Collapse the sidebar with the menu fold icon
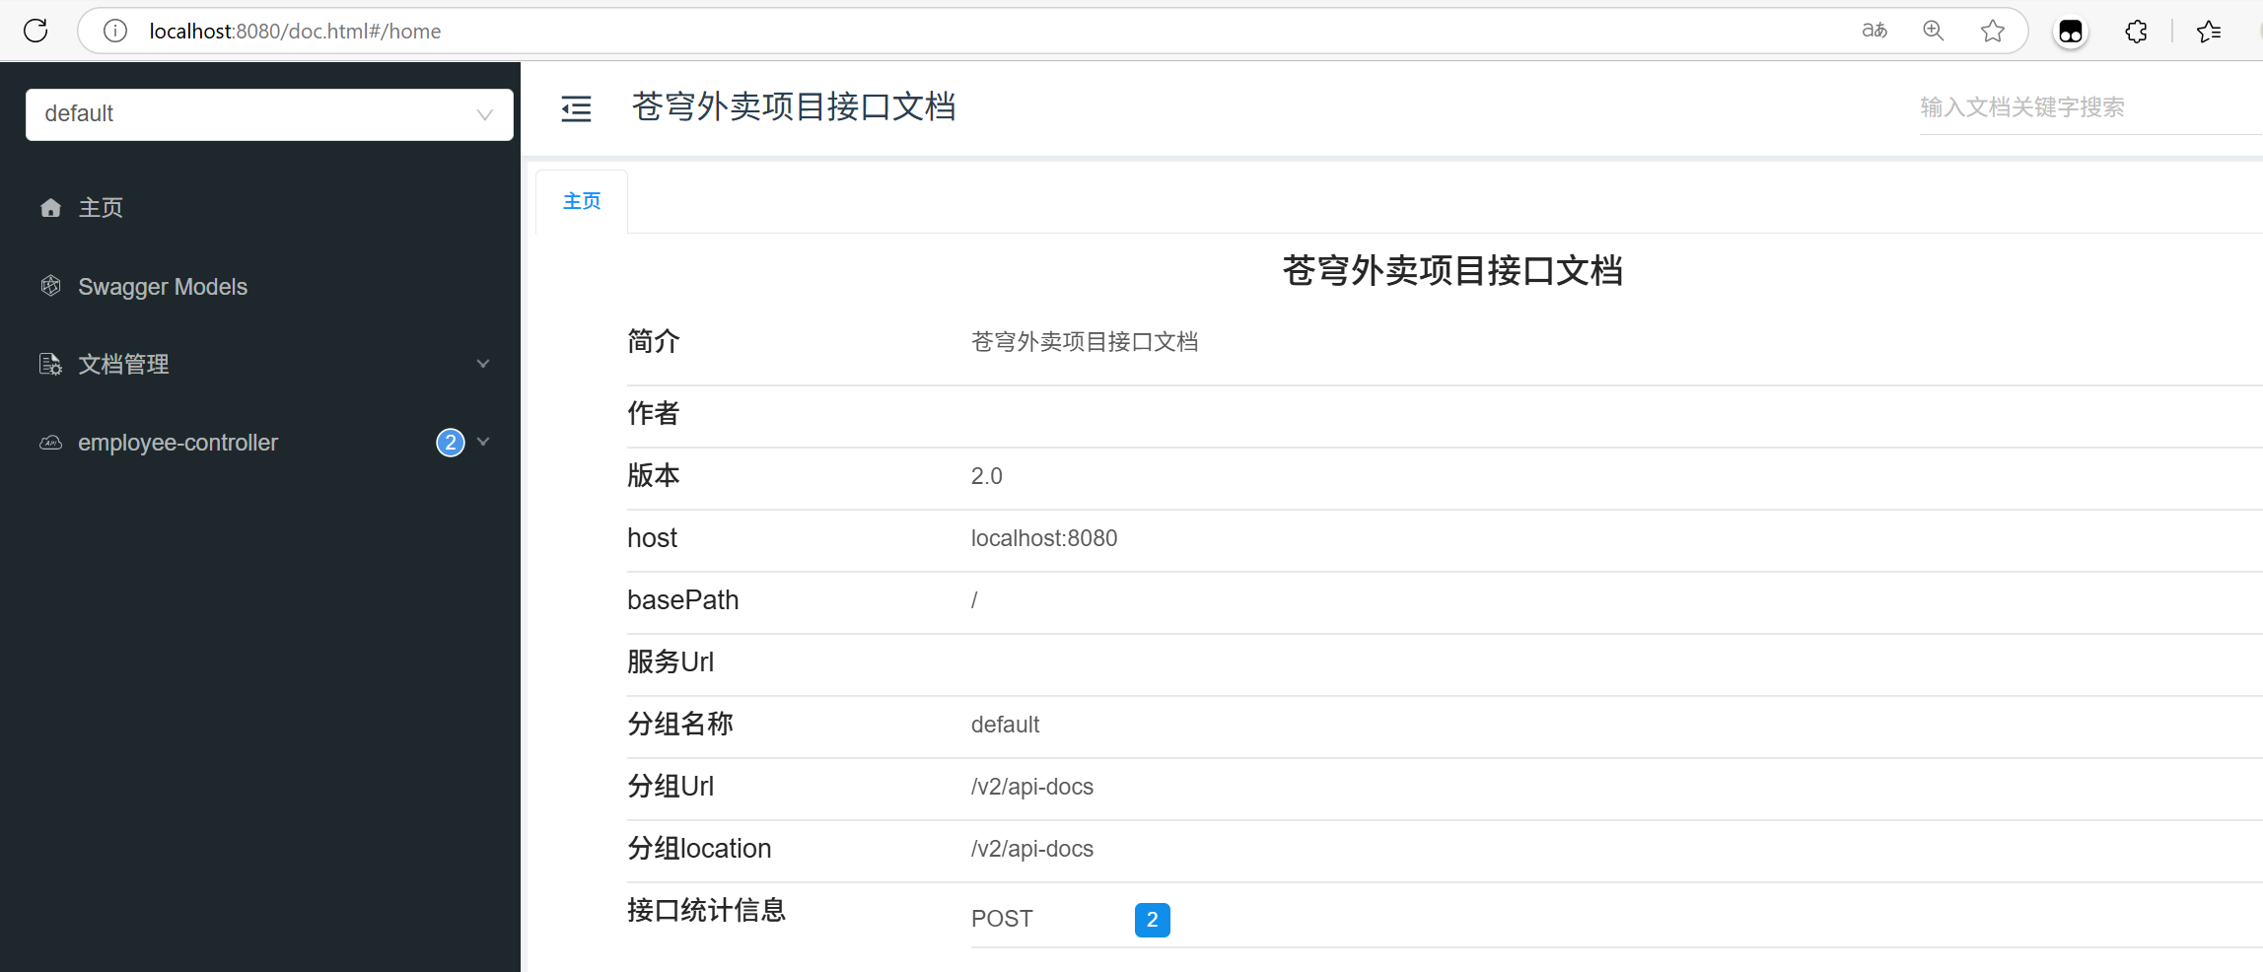2263x972 pixels. click(576, 107)
